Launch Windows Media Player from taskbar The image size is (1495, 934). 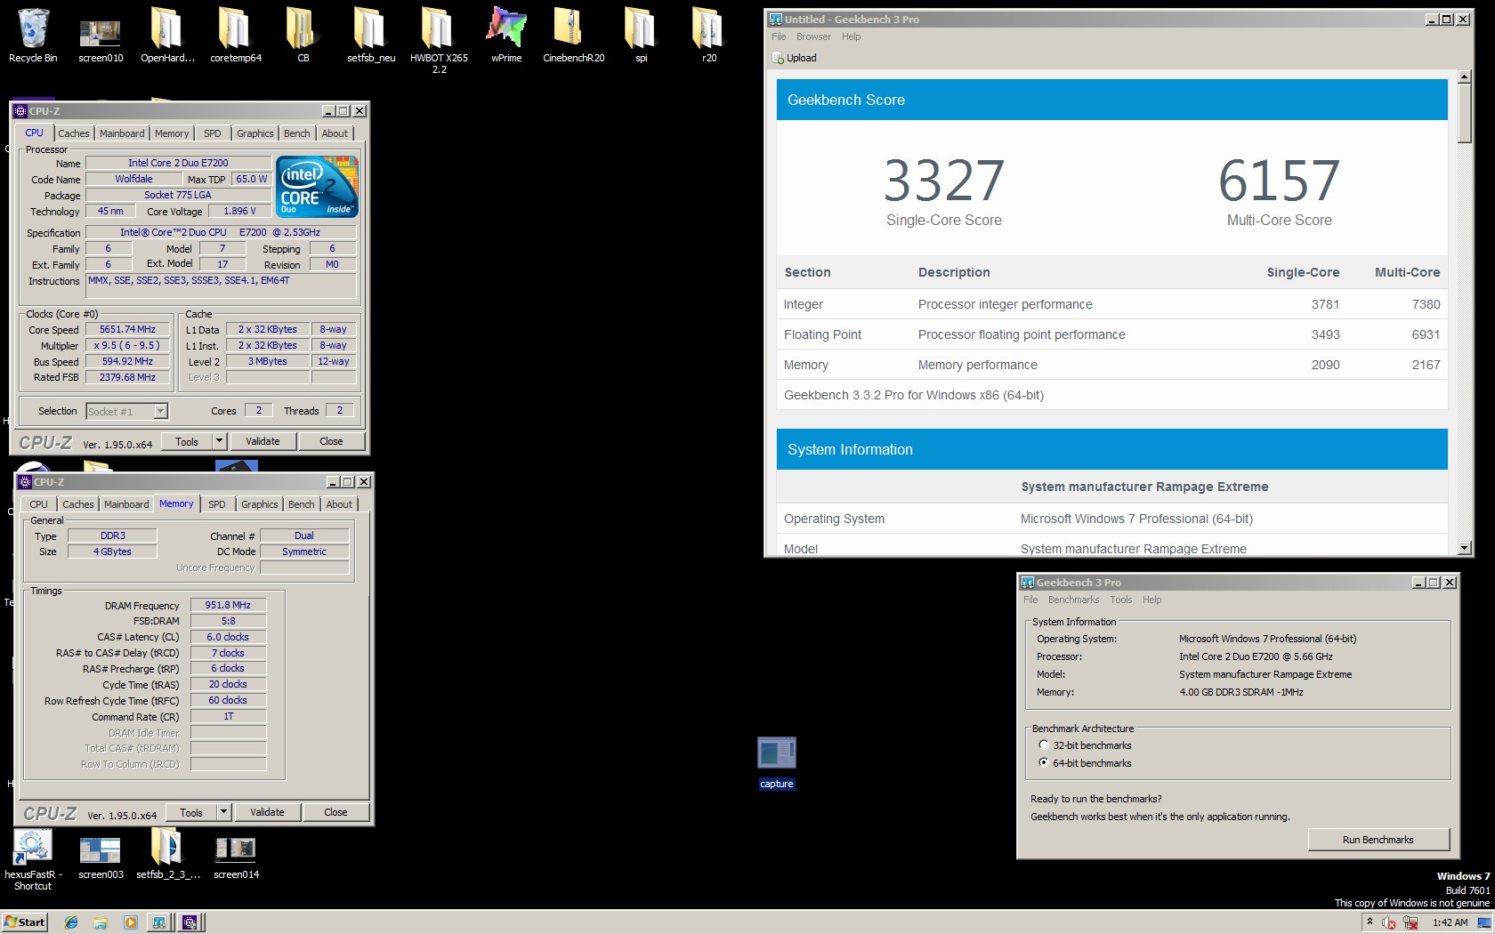pos(130,922)
